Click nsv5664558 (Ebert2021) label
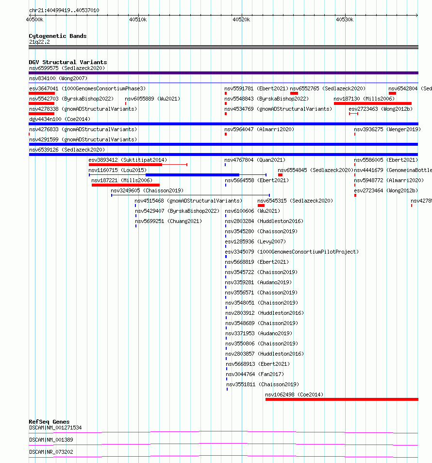Viewport: 432px width, 463px height. [x=257, y=180]
